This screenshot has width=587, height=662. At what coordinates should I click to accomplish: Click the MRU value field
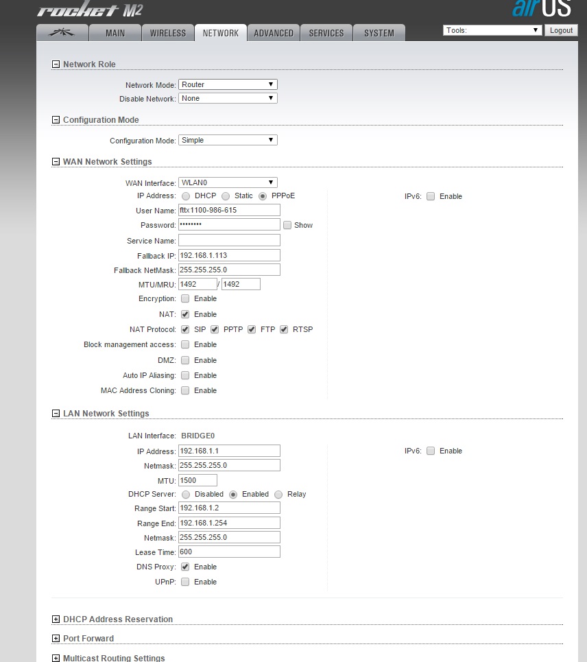(241, 284)
